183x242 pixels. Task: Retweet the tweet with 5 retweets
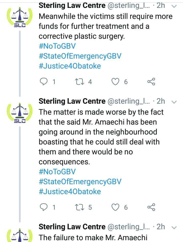(80, 207)
